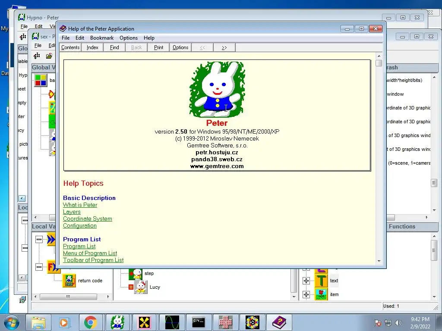This screenshot has width=442, height=331.
Task: Click Peter rabbit taskbar icon
Action: (x=117, y=322)
